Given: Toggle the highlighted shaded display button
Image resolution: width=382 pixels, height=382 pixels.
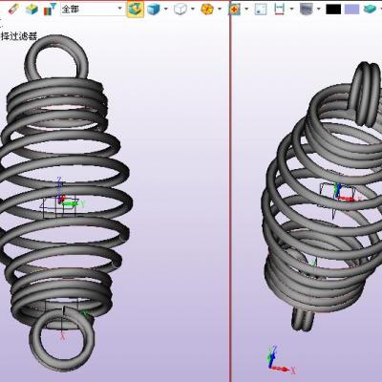Looking at the screenshot, I should point(136,9).
